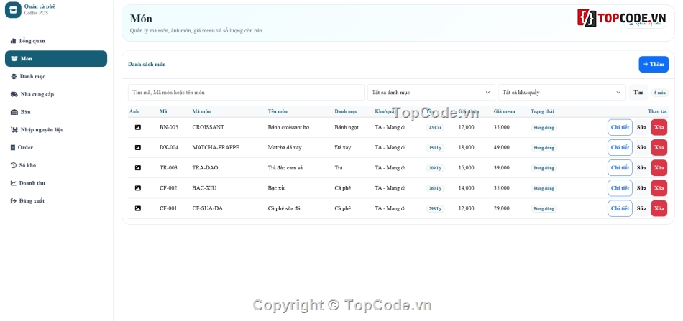Click image icon for MATCHA-FRAPPE row
The height and width of the screenshot is (321, 683).
coord(137,147)
